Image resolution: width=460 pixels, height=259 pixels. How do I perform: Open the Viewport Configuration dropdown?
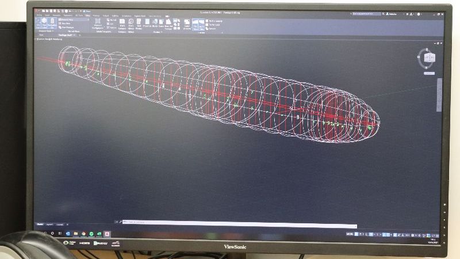[98, 24]
